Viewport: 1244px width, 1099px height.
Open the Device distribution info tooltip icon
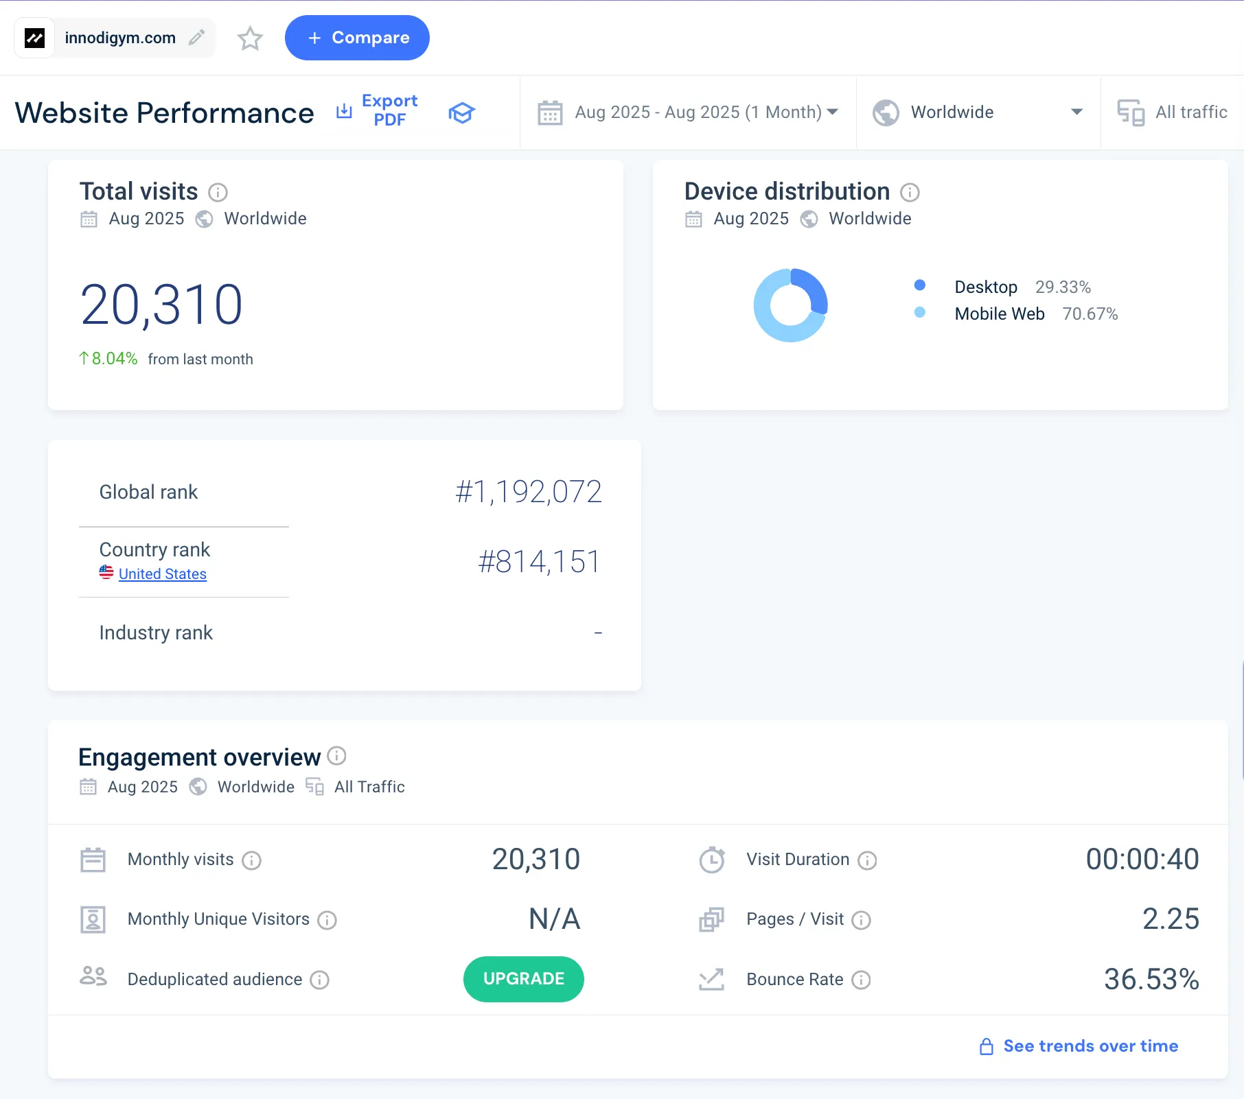point(910,192)
